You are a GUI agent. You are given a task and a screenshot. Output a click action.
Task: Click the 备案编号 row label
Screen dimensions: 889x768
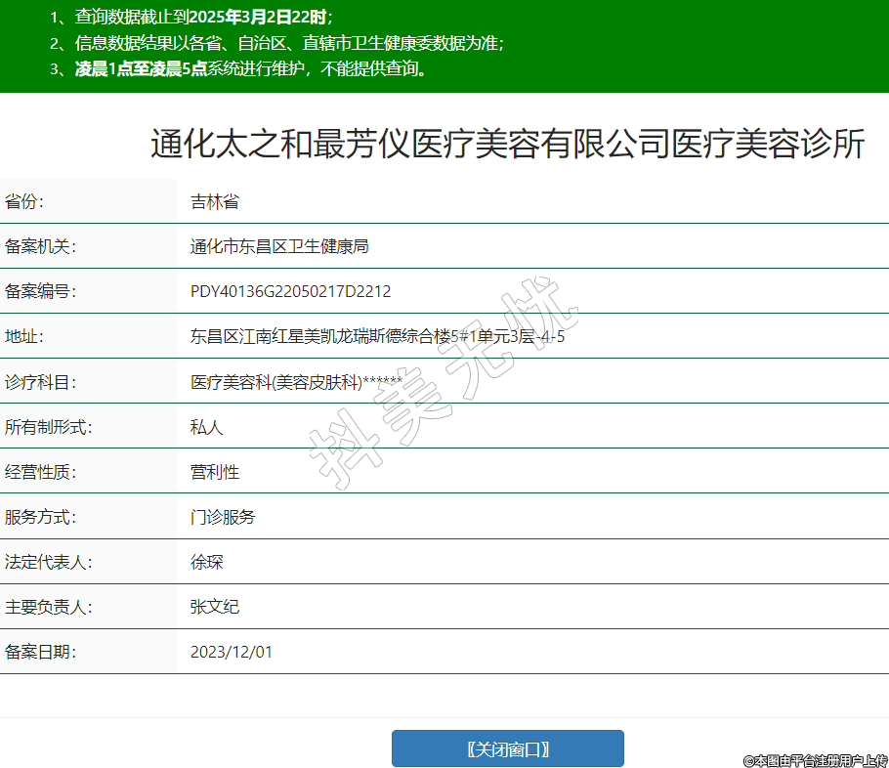point(40,292)
